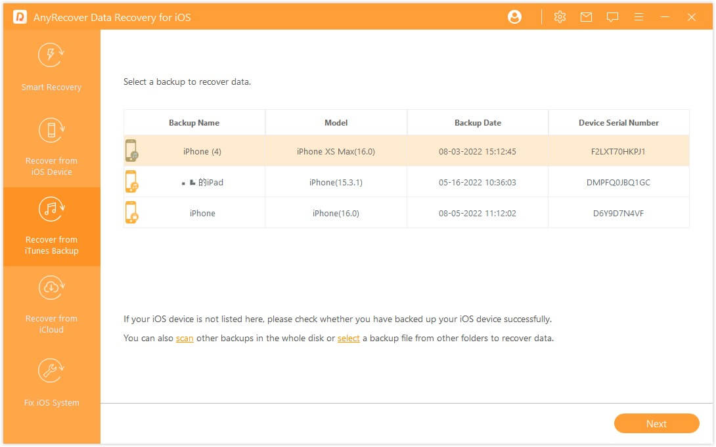This screenshot has height=447, width=716.
Task: Switch to the Recover from iTunes Backup mode
Action: [51, 227]
